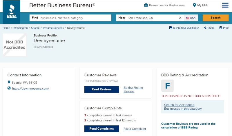
Task: Click 'Customer Reviews are not used' note
Action: [x=188, y=126]
